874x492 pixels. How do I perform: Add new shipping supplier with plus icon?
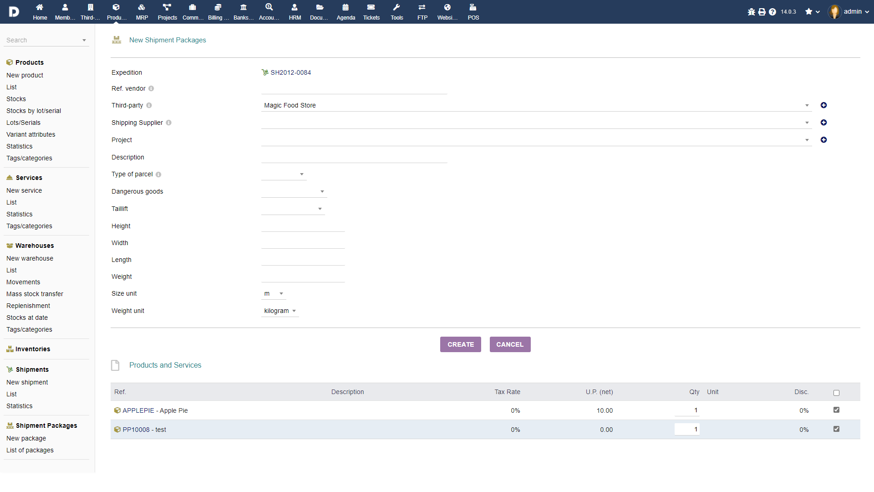pyautogui.click(x=823, y=123)
